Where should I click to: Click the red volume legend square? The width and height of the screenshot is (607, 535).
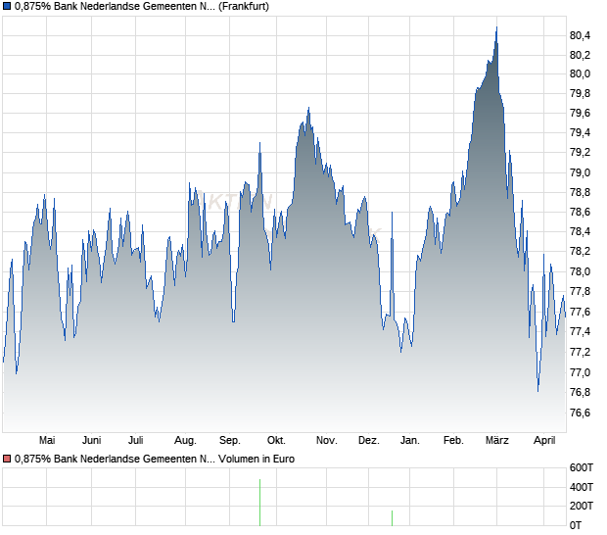(x=7, y=459)
